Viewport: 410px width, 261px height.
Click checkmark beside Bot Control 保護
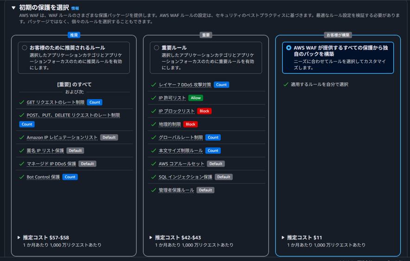22,177
